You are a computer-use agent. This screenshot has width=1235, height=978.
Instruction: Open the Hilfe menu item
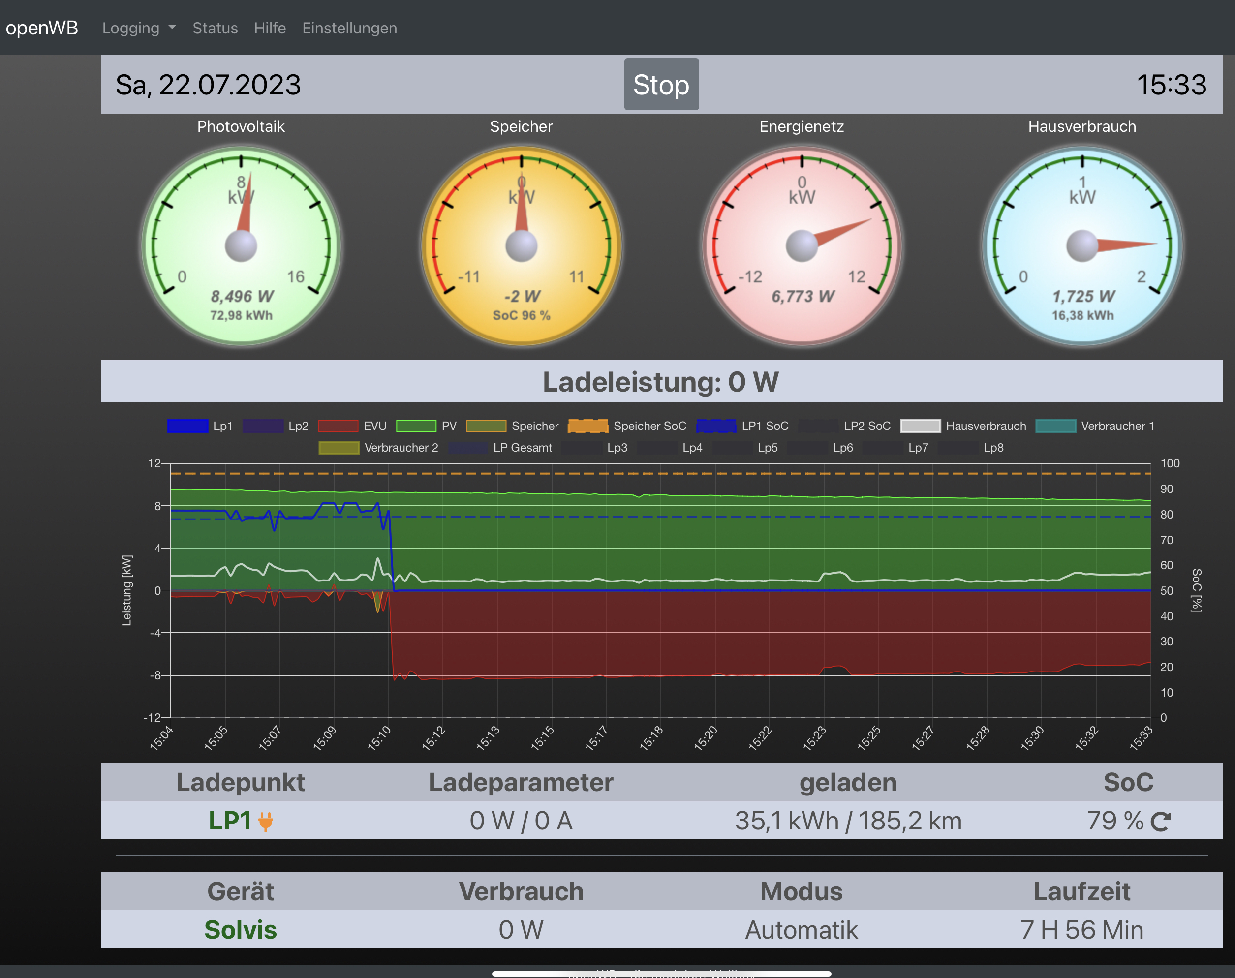coord(270,28)
